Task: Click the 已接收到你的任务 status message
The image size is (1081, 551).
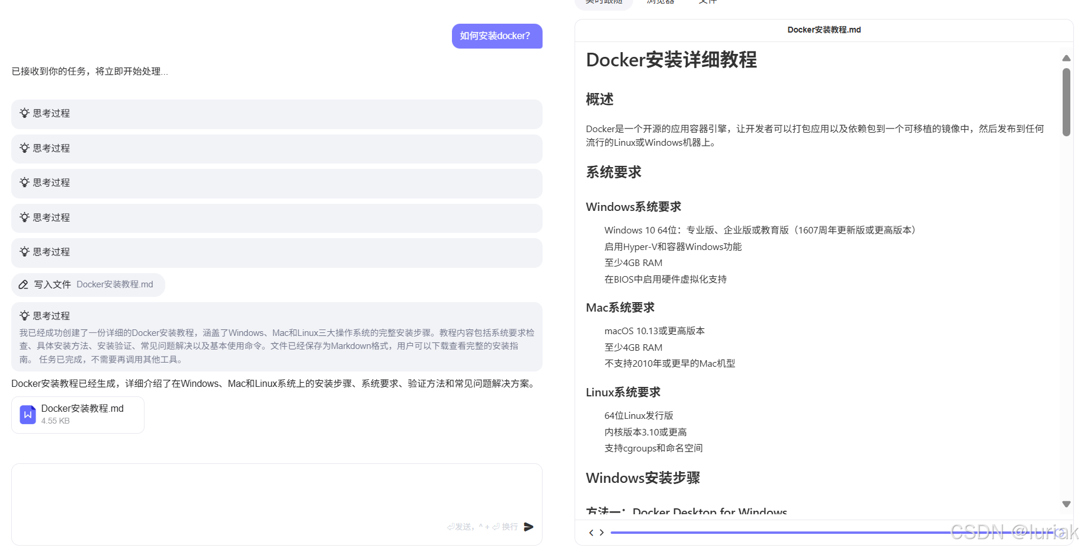Action: click(89, 72)
